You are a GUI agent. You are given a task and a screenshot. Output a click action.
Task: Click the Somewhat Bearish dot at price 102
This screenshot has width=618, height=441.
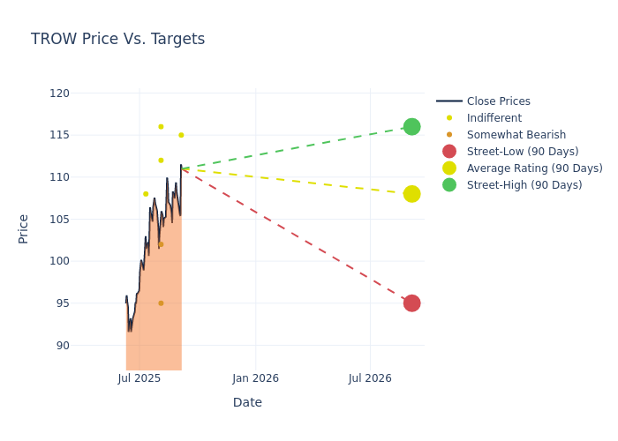[x=161, y=244]
